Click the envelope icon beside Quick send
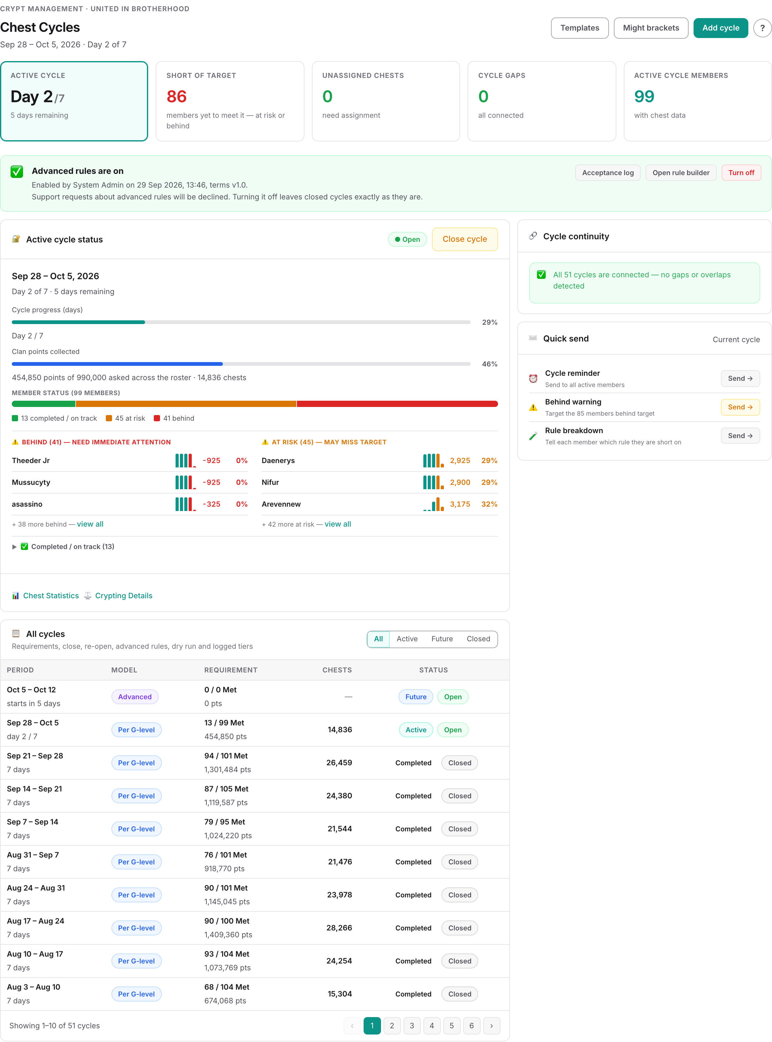 coord(533,338)
